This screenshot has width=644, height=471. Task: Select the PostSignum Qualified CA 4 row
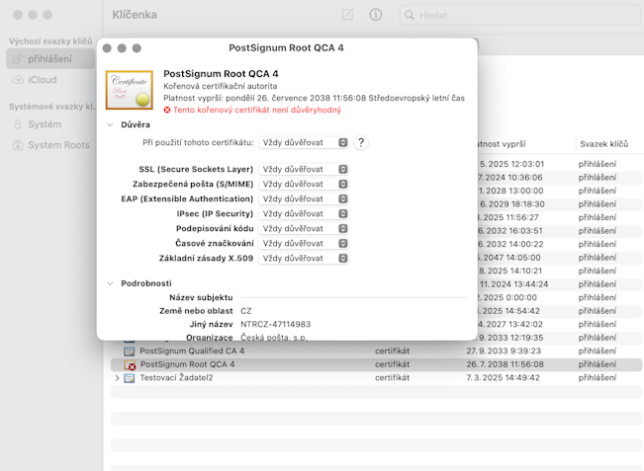click(376, 351)
